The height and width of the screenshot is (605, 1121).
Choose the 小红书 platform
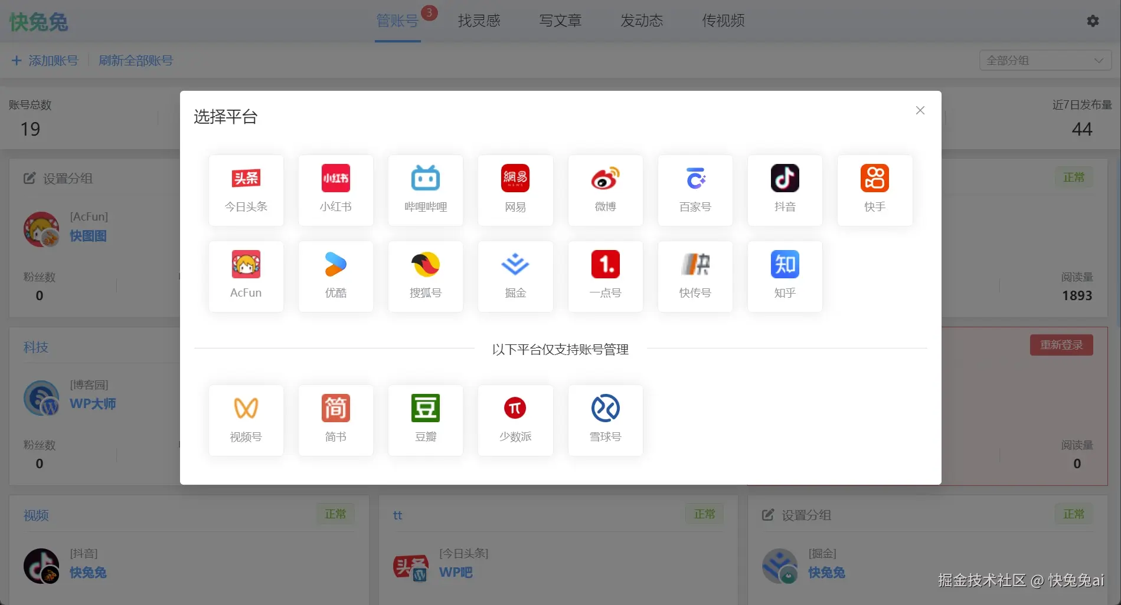(336, 190)
